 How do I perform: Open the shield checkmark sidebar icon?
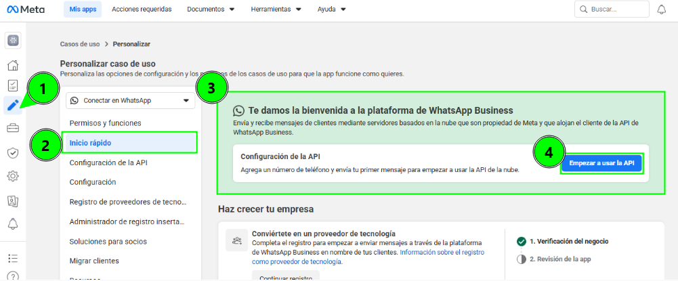tap(13, 152)
